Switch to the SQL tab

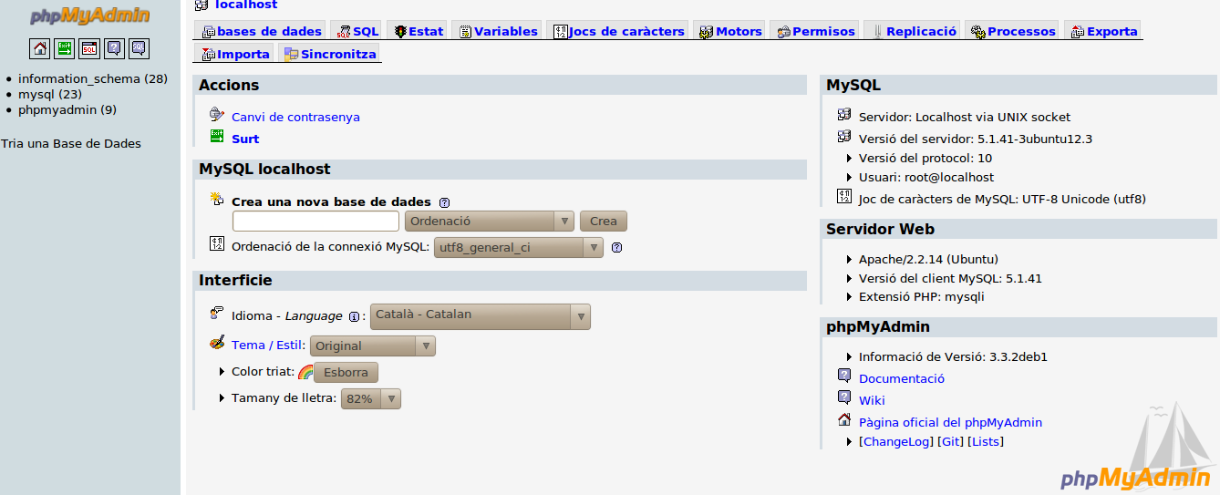pyautogui.click(x=357, y=31)
